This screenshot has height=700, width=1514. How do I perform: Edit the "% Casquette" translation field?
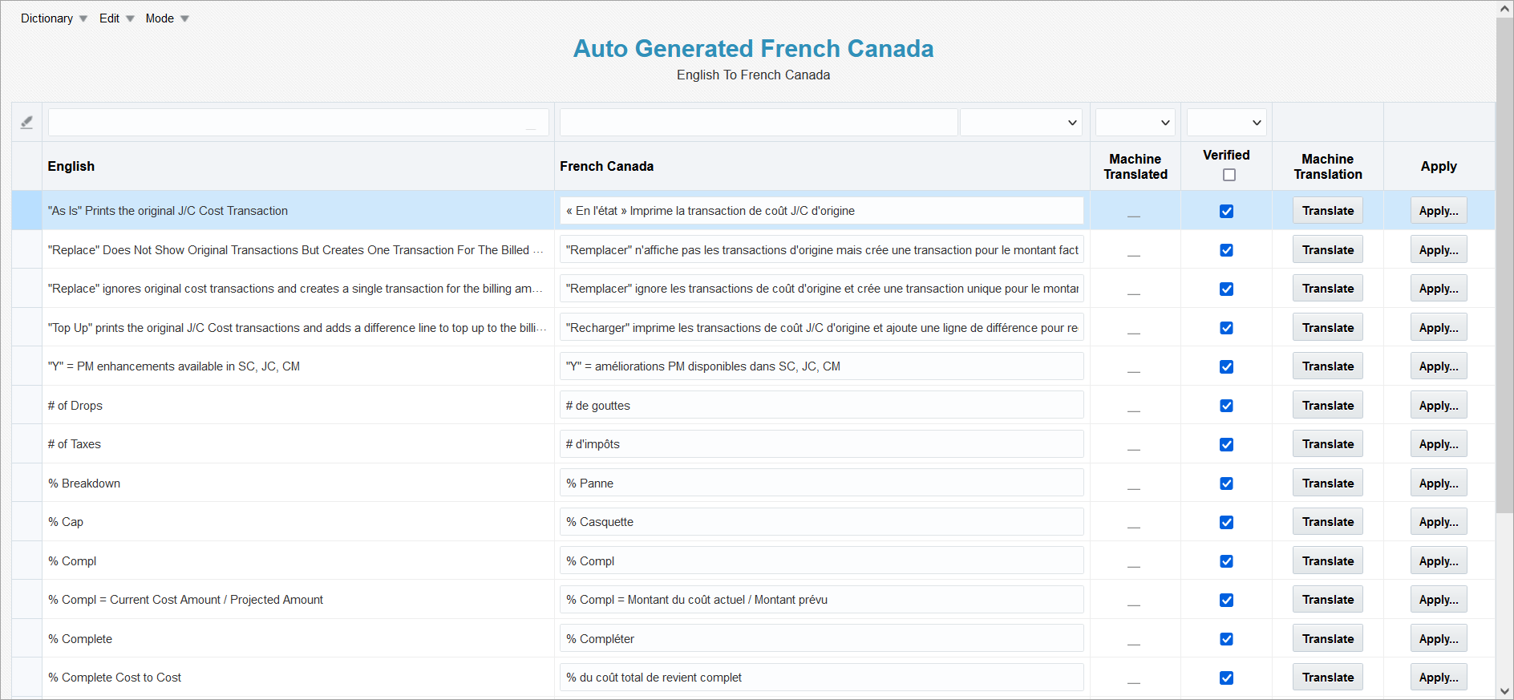[x=821, y=522]
